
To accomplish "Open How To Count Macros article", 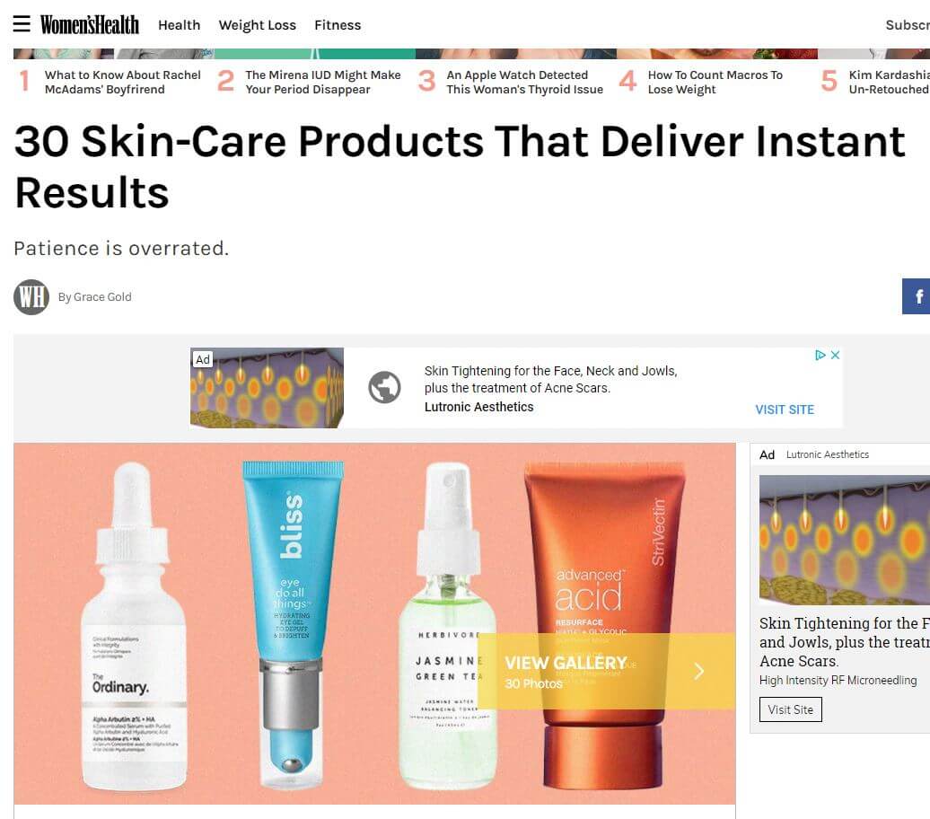I will pyautogui.click(x=715, y=82).
